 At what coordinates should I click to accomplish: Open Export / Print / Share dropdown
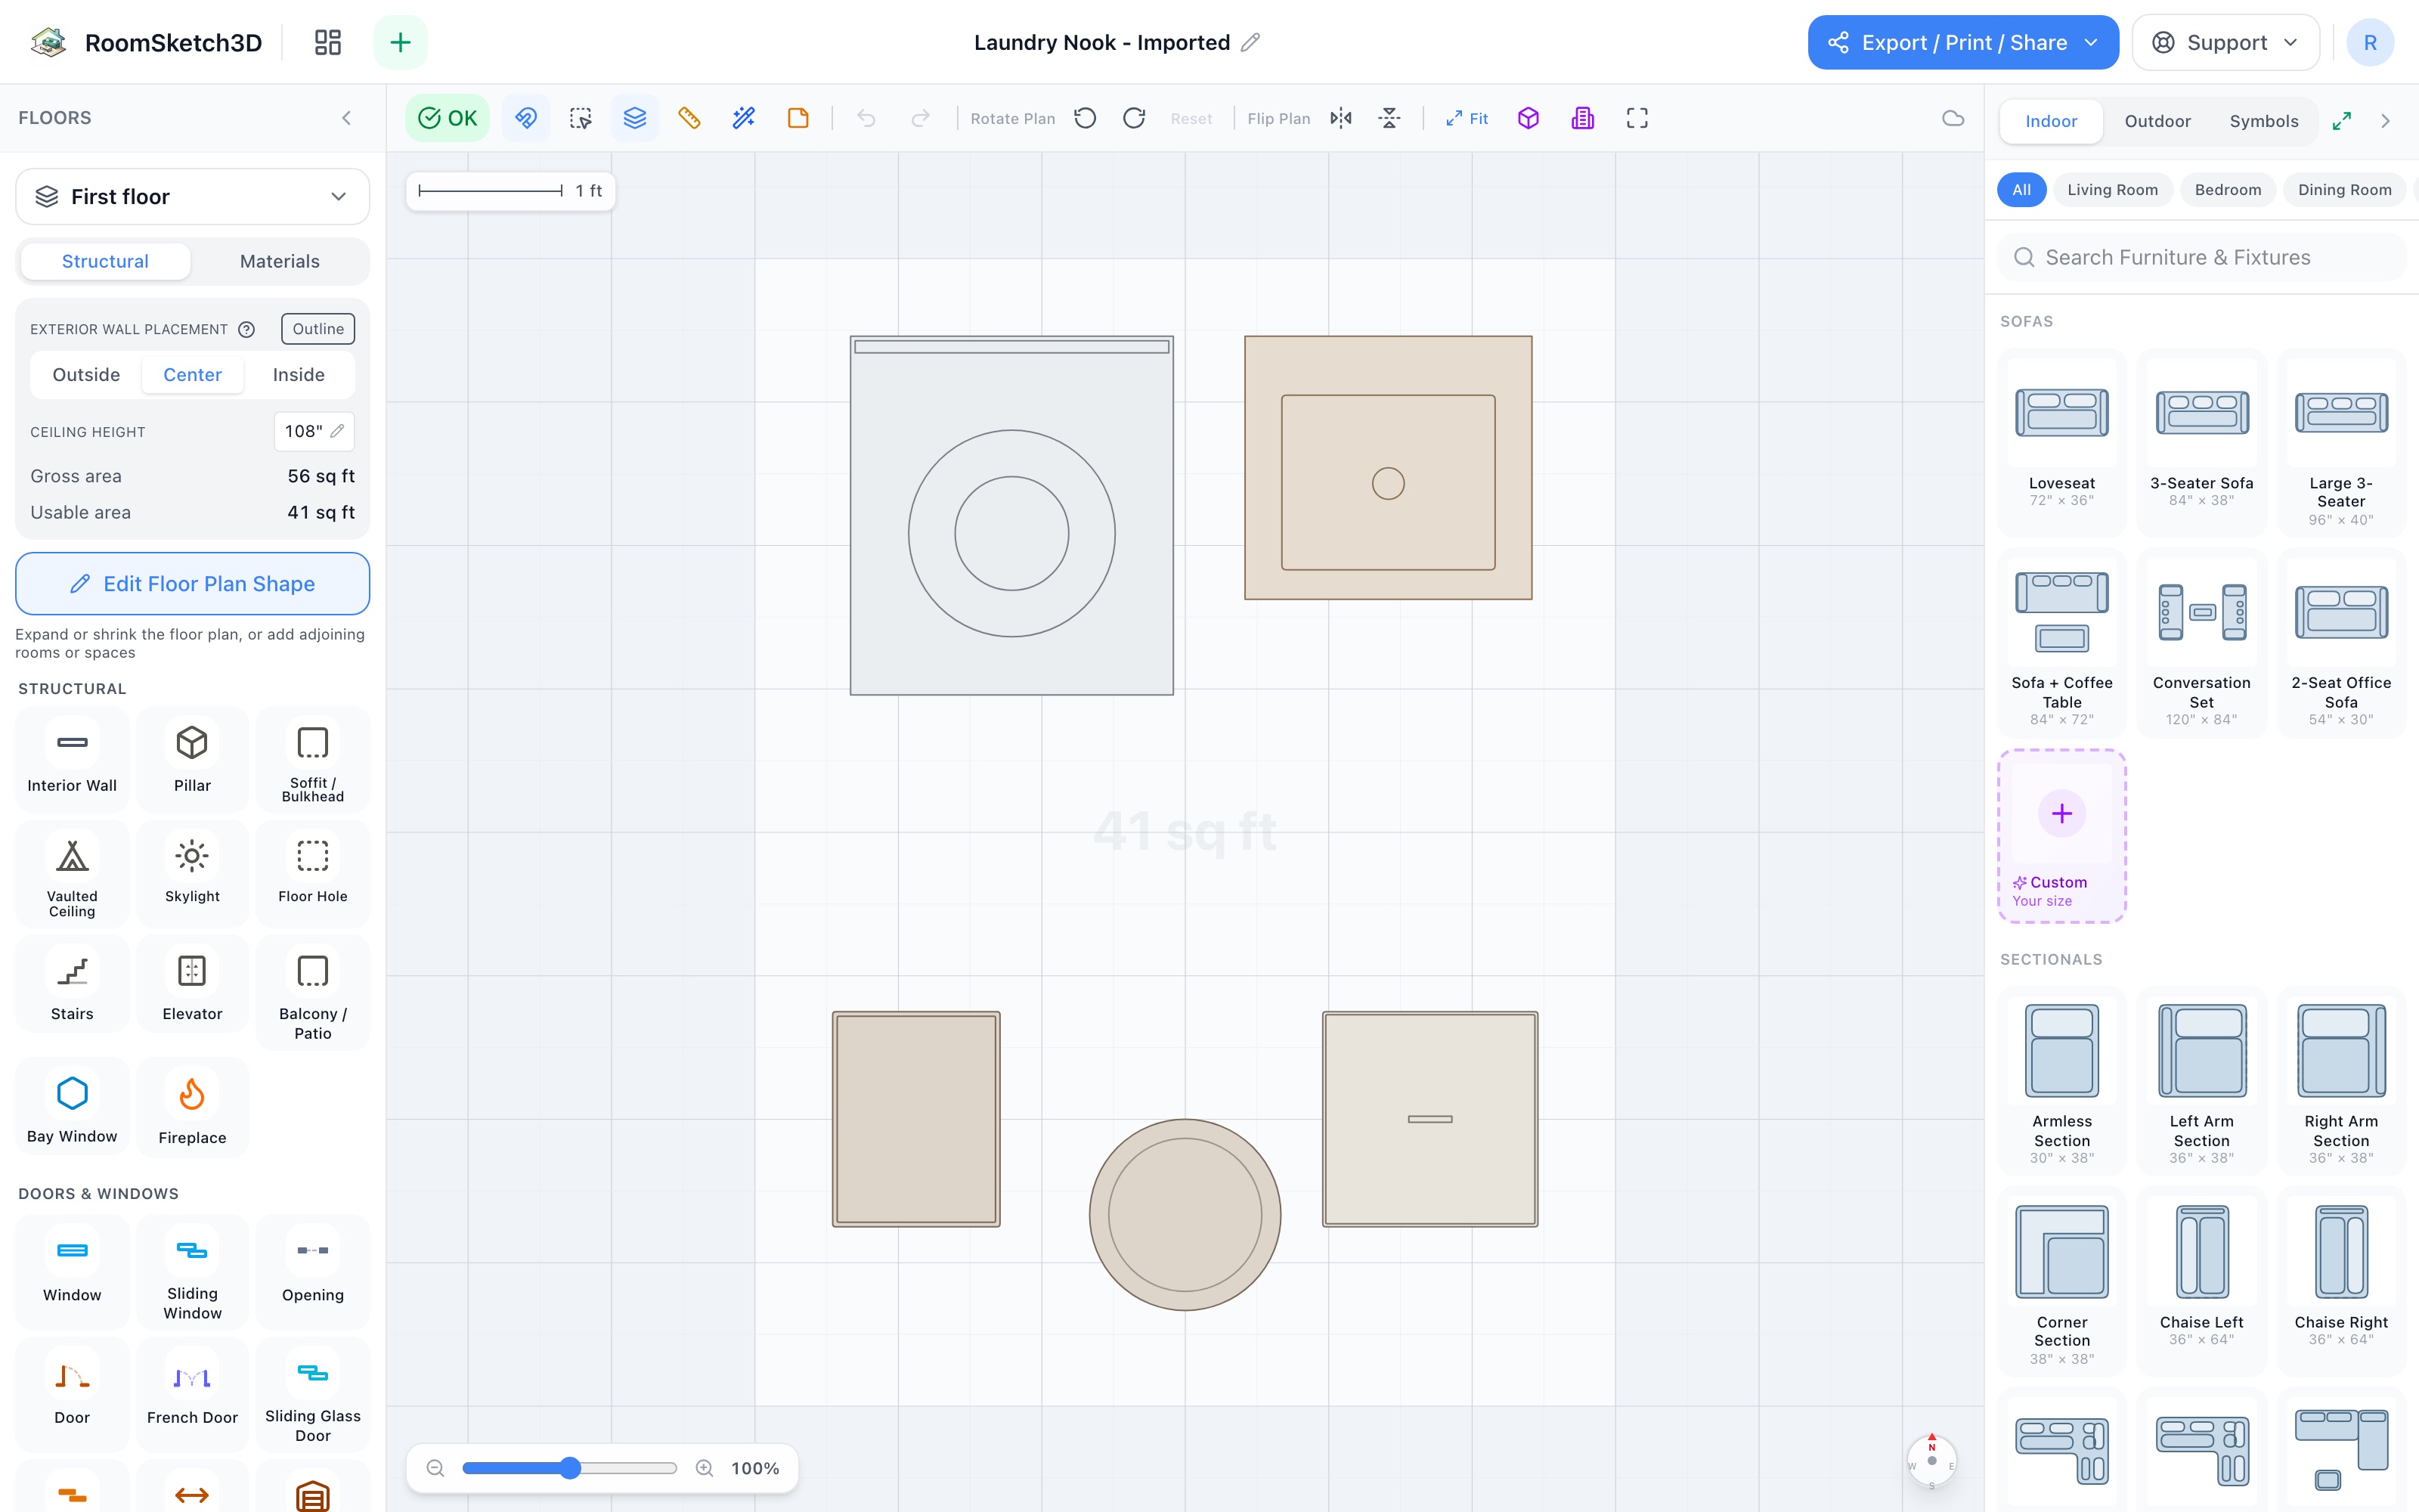(1963, 42)
